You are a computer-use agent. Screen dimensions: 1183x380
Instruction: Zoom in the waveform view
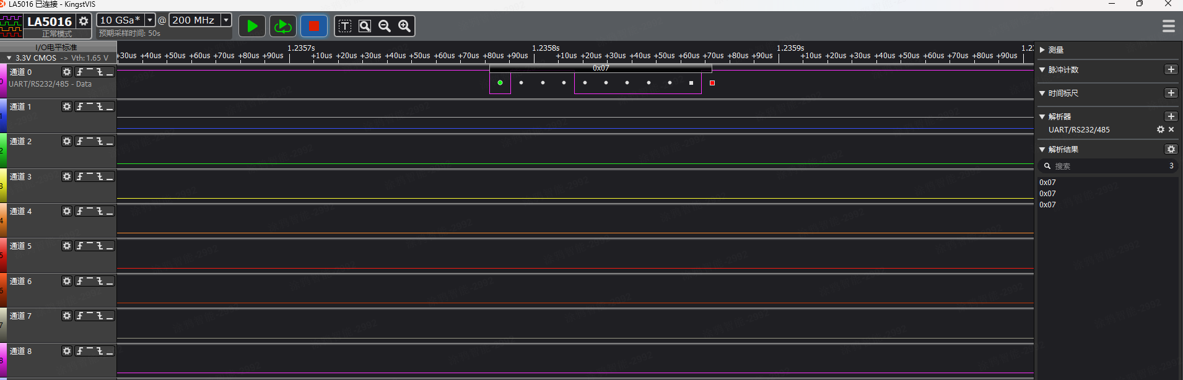pyautogui.click(x=404, y=26)
